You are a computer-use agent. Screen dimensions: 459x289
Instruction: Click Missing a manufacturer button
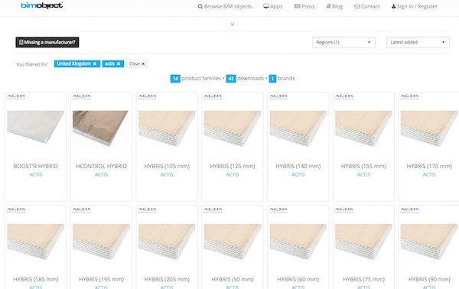pos(47,42)
